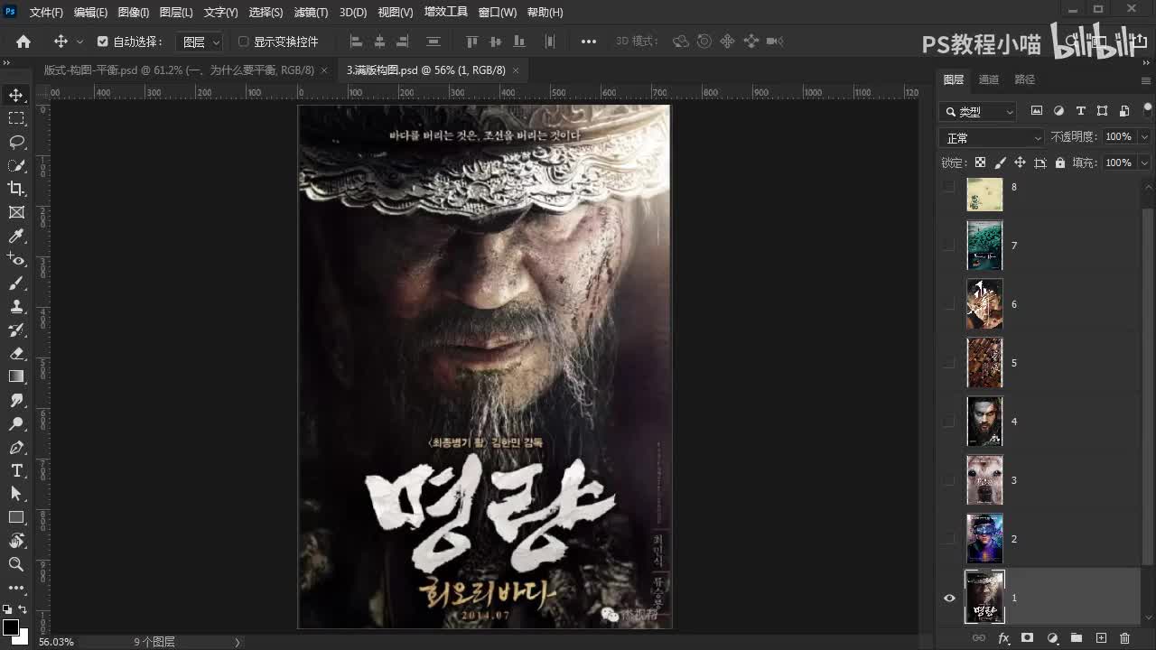Screen dimensions: 1156x650
Task: Create new adjustment layer
Action: (x=1052, y=638)
